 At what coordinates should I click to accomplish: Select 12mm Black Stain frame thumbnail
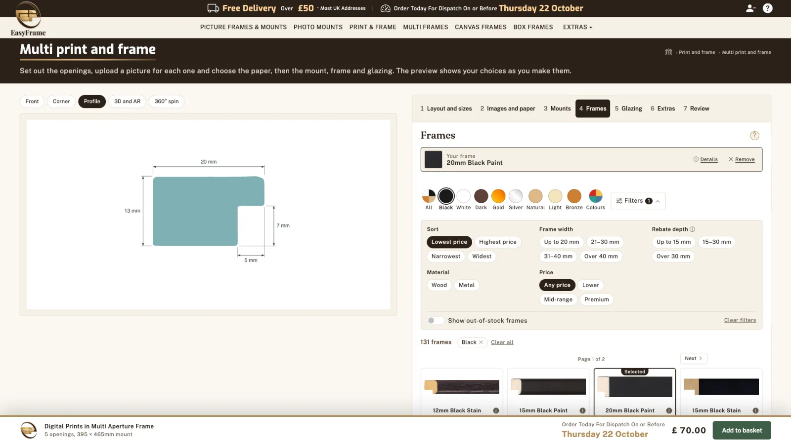[462, 387]
